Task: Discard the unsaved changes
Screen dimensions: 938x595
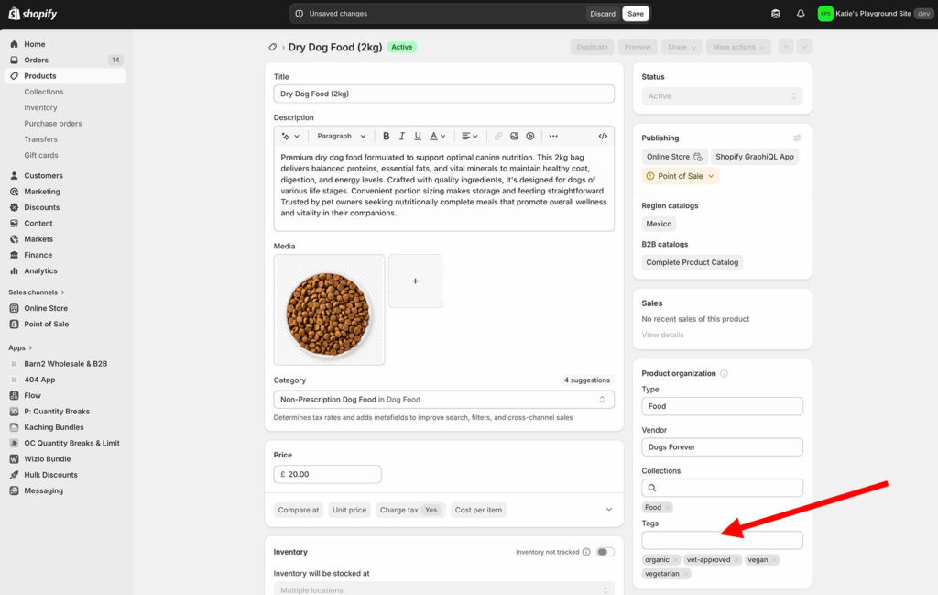Action: pos(603,13)
